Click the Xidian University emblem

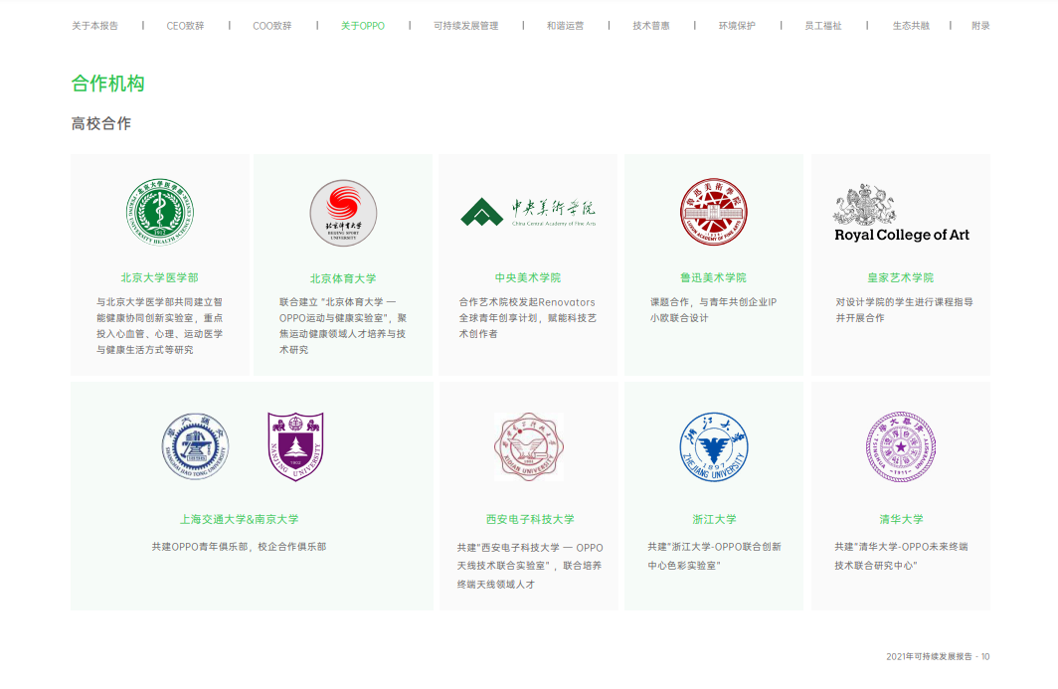pos(529,446)
